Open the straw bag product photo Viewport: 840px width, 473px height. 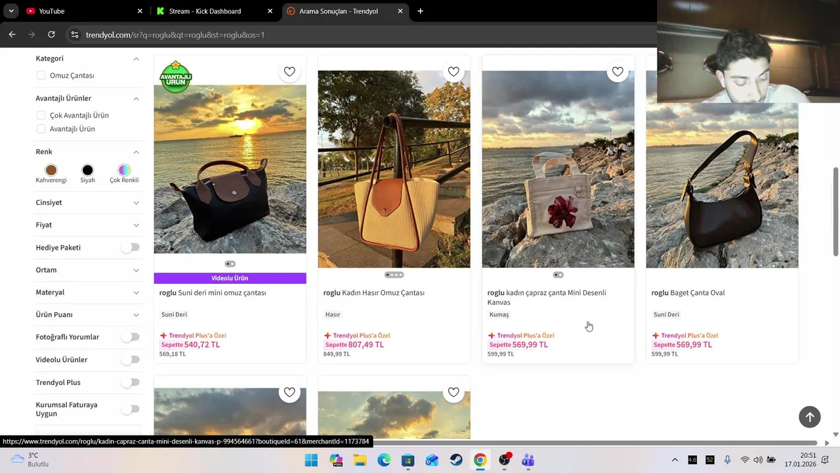click(394, 169)
